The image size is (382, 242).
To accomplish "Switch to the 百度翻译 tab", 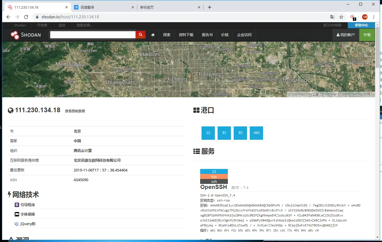I will pos(104,7).
